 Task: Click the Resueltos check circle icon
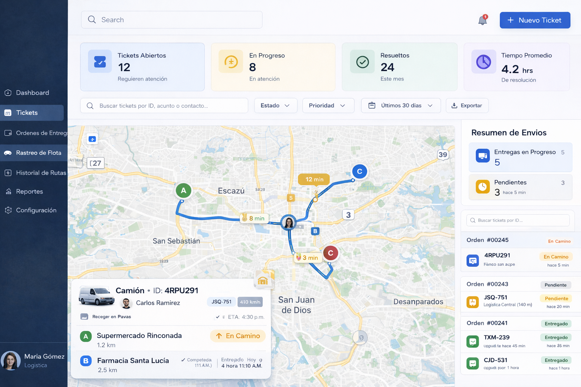(x=362, y=62)
